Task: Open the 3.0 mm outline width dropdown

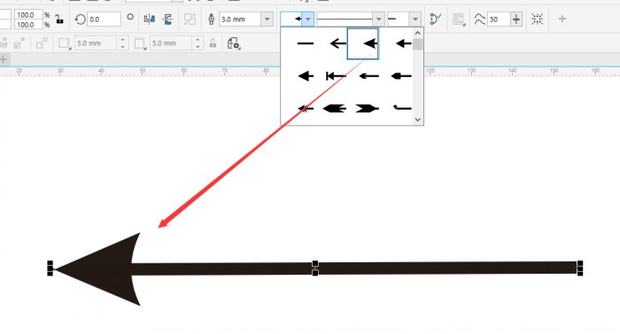Action: pos(267,19)
